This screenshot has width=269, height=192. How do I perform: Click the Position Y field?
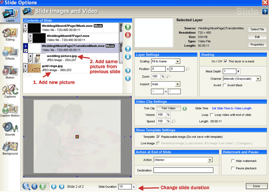coord(177,69)
